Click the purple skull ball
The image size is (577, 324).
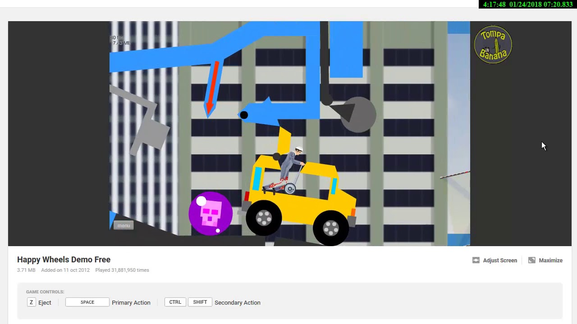pos(211,214)
